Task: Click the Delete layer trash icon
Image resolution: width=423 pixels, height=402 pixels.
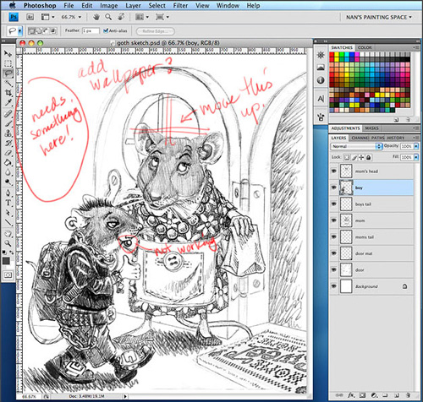Action: 408,395
